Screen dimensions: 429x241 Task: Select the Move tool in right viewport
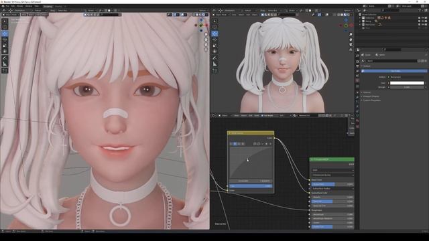pos(214,33)
